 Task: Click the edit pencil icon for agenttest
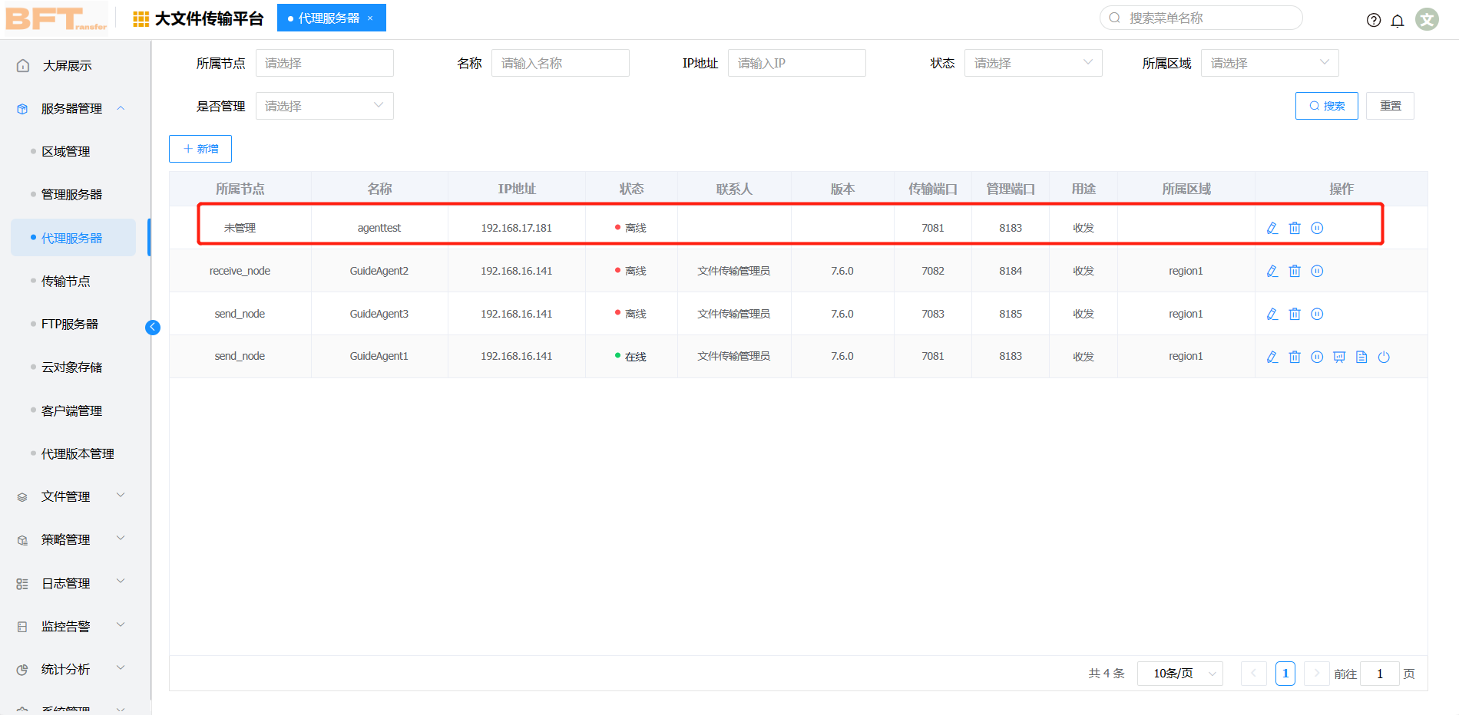[1272, 228]
